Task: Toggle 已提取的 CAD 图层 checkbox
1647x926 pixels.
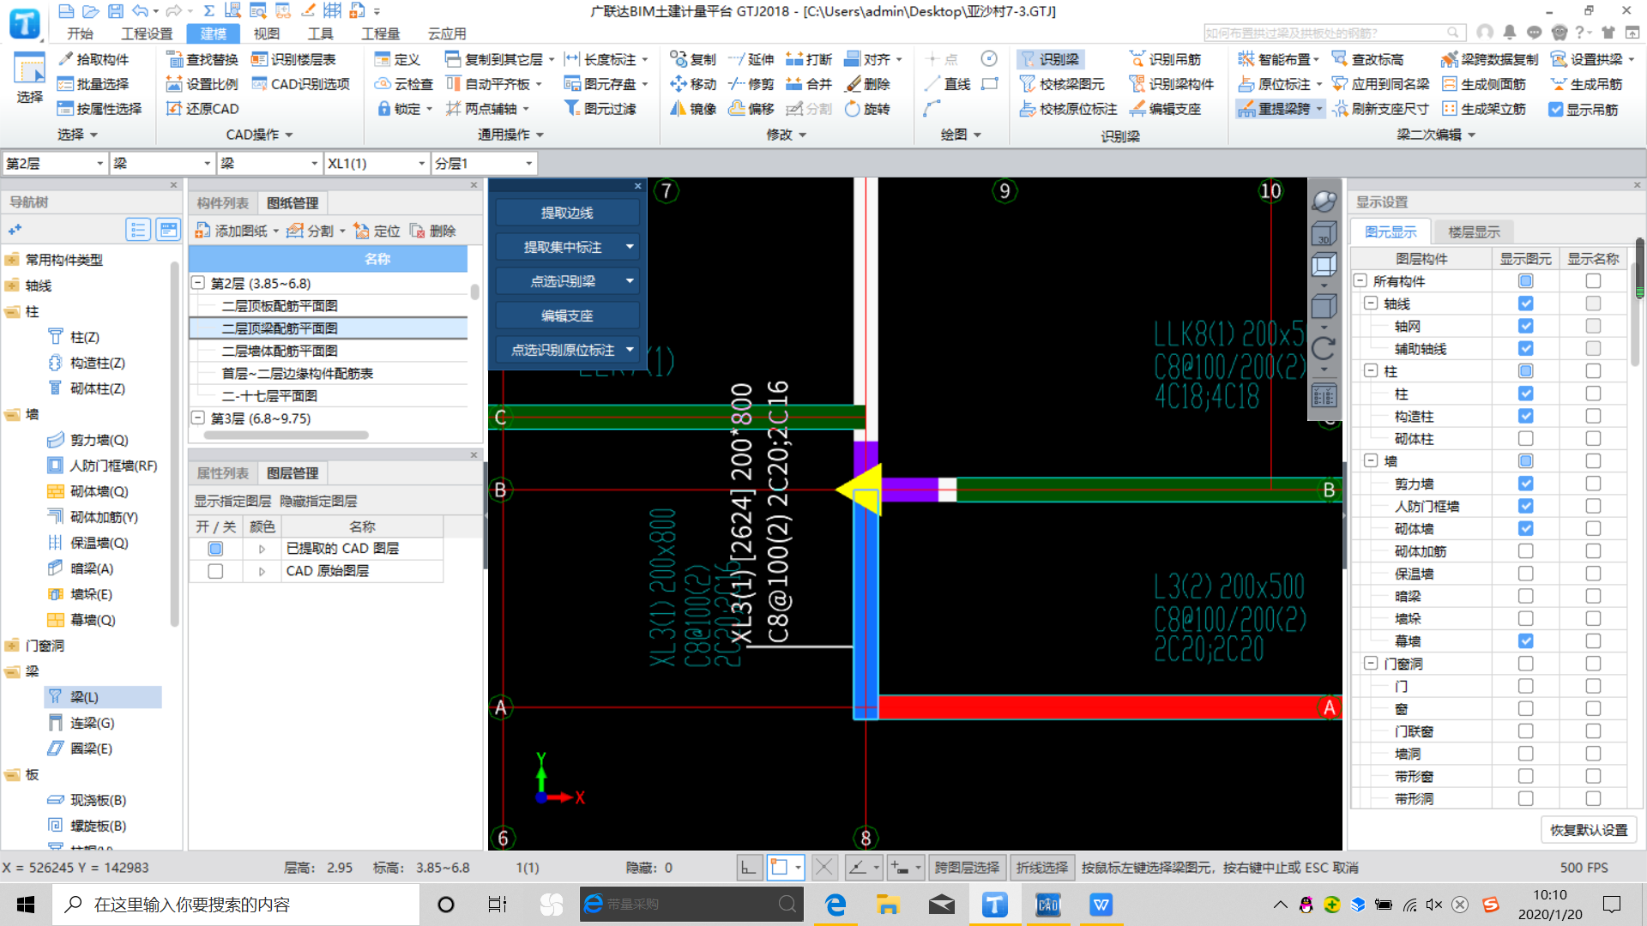Action: click(215, 549)
